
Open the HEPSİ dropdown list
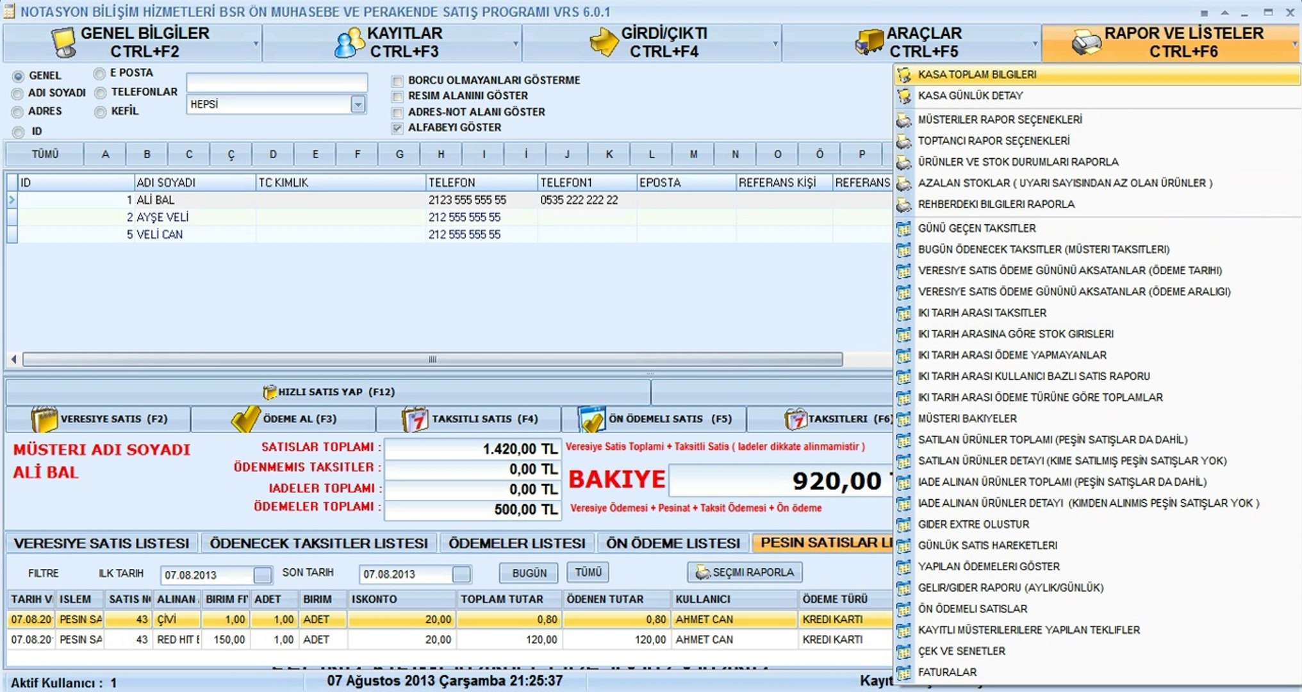tap(357, 104)
